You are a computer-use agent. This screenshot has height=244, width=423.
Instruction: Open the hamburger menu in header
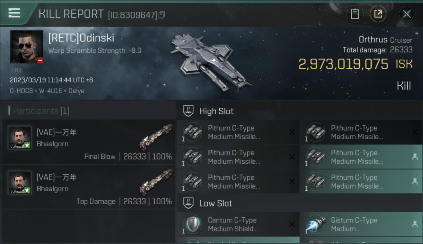coord(14,13)
